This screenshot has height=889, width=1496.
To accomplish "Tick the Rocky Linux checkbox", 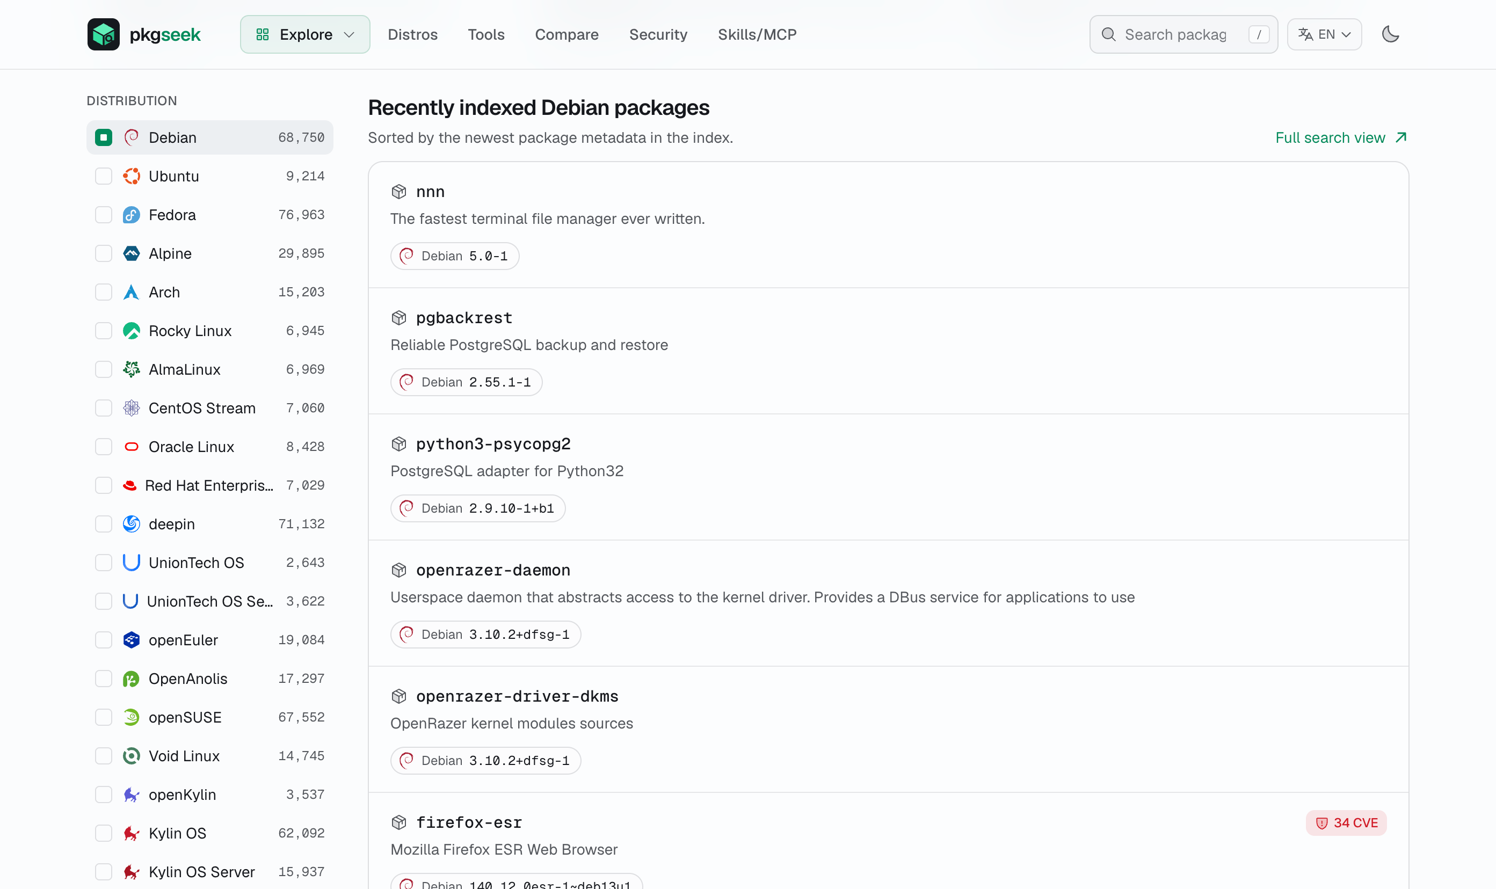I will click(104, 331).
